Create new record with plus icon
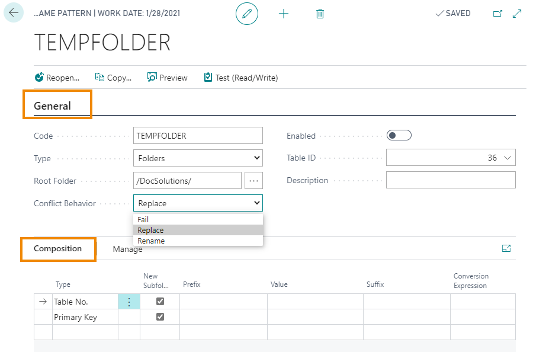546x352 pixels. click(284, 14)
